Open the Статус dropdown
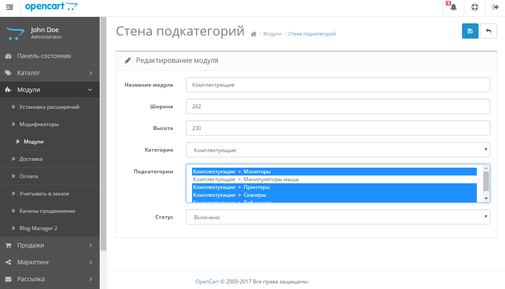 coord(338,217)
